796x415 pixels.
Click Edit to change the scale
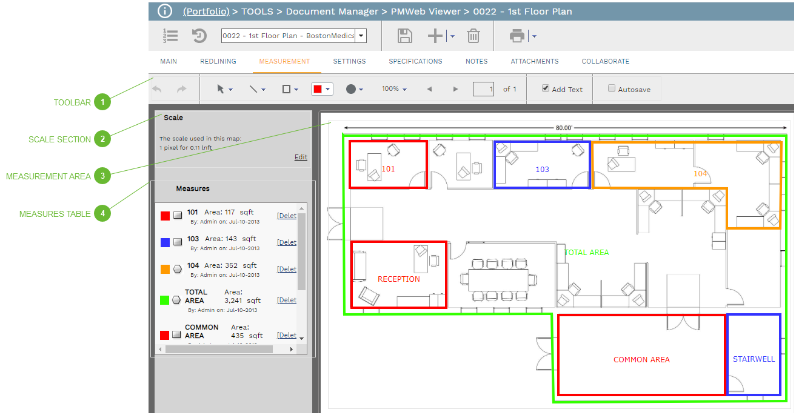tap(300, 157)
